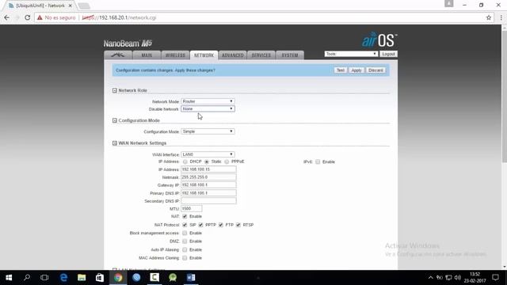The image size is (507, 285).
Task: Enable MAC Address Cloning checkbox
Action: tap(185, 258)
